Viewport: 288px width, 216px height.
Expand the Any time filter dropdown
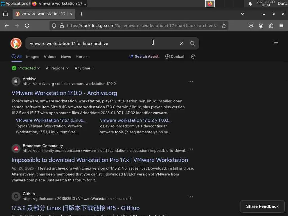[x=84, y=68]
